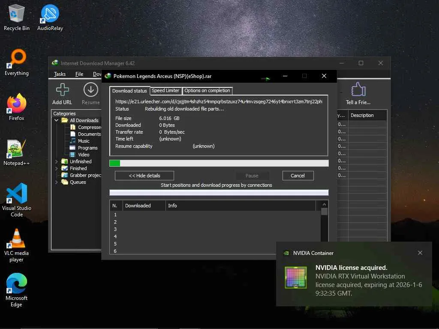The image size is (439, 329).
Task: Click the file size value 6.016 GB
Action: click(x=169, y=118)
